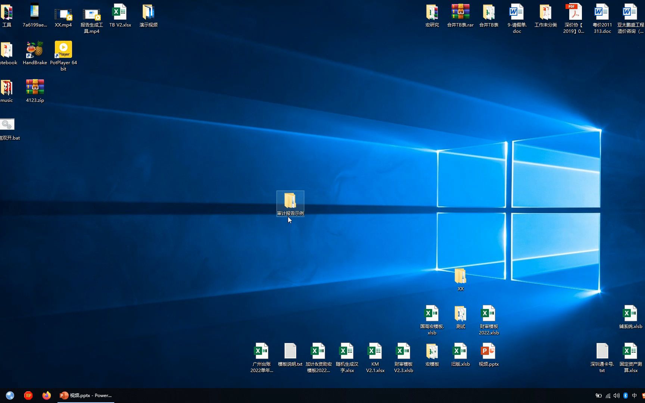Image resolution: width=645 pixels, height=403 pixels.
Task: Select the music shortcut icon
Action: pos(7,91)
